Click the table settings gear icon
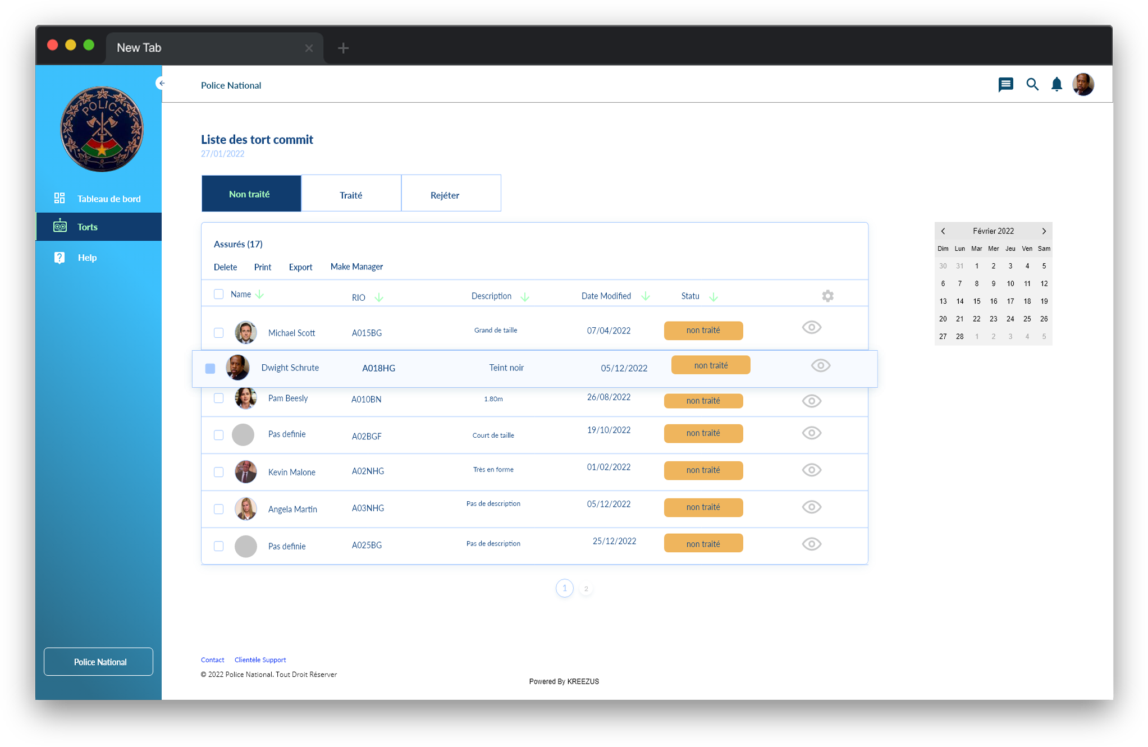Viewport: 1148px width, 747px height. pos(827,296)
